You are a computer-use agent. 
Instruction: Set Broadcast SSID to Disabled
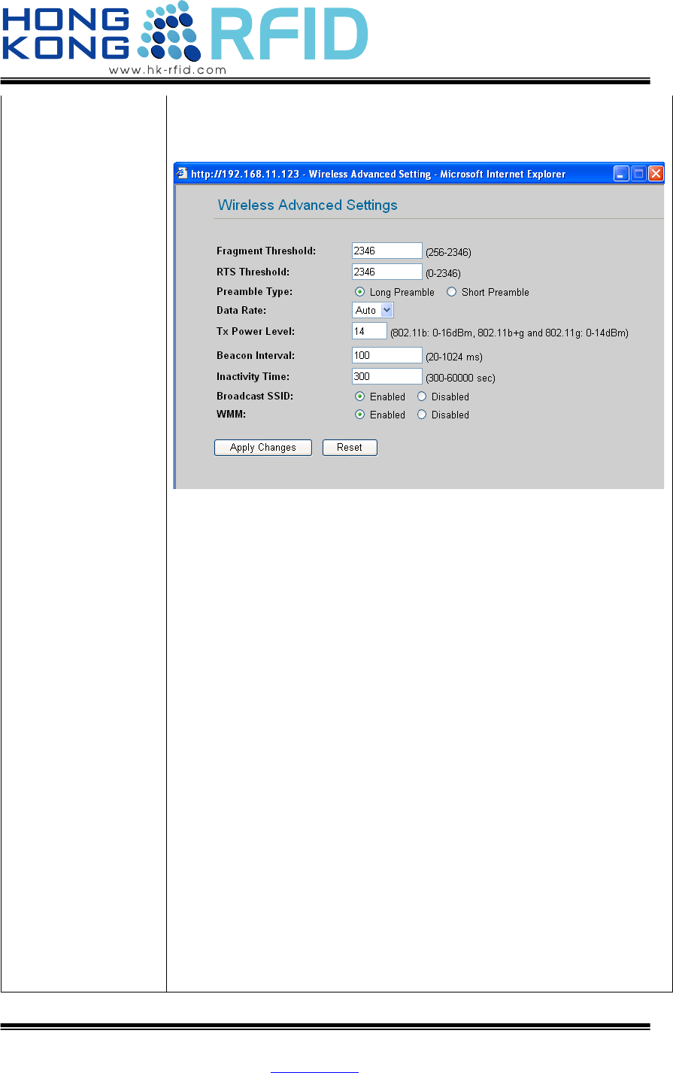click(422, 397)
